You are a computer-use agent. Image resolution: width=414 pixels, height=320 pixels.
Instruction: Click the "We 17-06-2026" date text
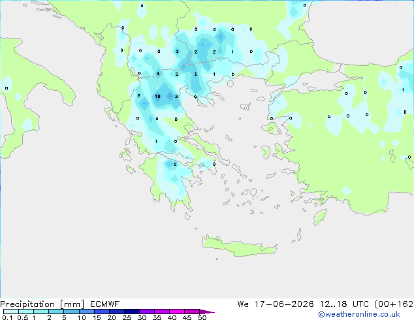pos(276,304)
